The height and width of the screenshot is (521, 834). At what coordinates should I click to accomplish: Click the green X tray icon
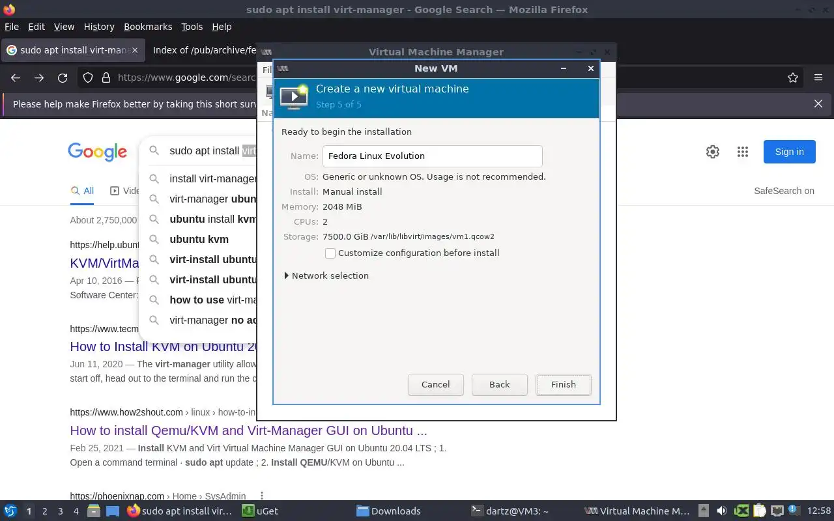[x=741, y=511]
